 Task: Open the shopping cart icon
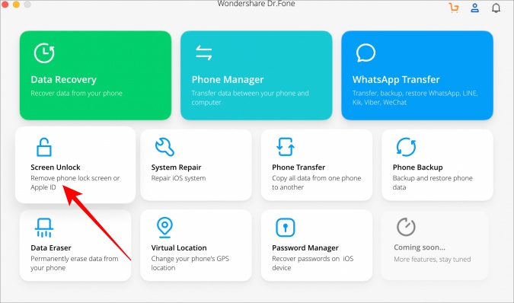[x=454, y=8]
